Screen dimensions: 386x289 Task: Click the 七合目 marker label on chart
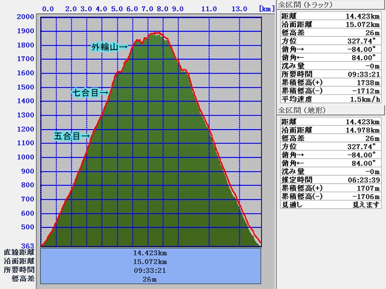(90, 92)
